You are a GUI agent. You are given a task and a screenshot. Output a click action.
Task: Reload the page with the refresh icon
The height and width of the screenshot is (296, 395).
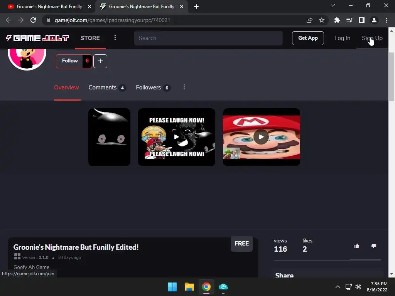(x=33, y=20)
